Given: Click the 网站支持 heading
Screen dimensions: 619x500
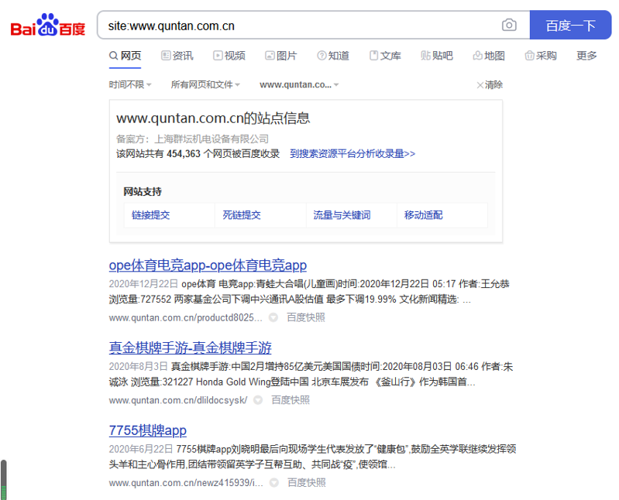Looking at the screenshot, I should (x=143, y=192).
